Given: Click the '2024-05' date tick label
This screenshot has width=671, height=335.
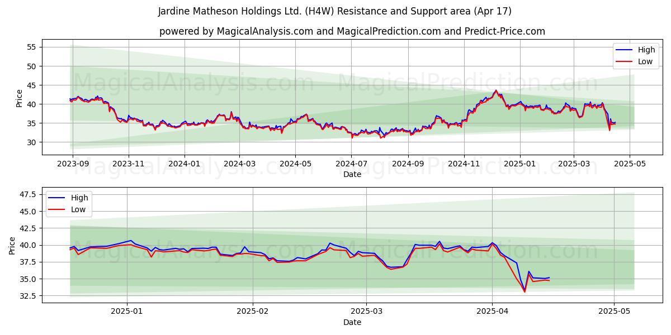Looking at the screenshot, I should click(295, 163).
